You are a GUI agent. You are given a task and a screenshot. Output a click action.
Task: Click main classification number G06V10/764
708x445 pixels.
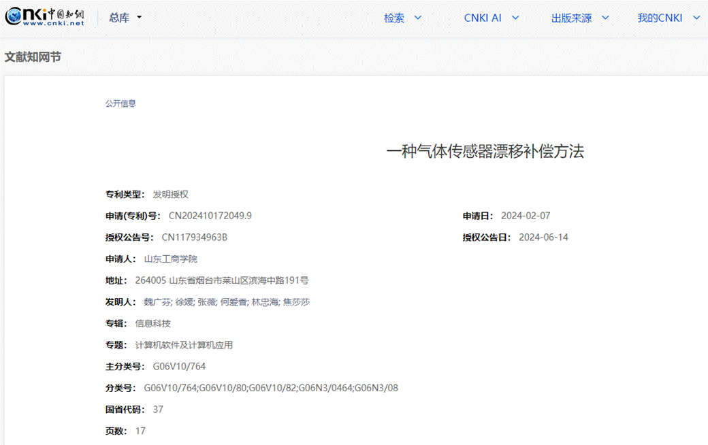(179, 367)
